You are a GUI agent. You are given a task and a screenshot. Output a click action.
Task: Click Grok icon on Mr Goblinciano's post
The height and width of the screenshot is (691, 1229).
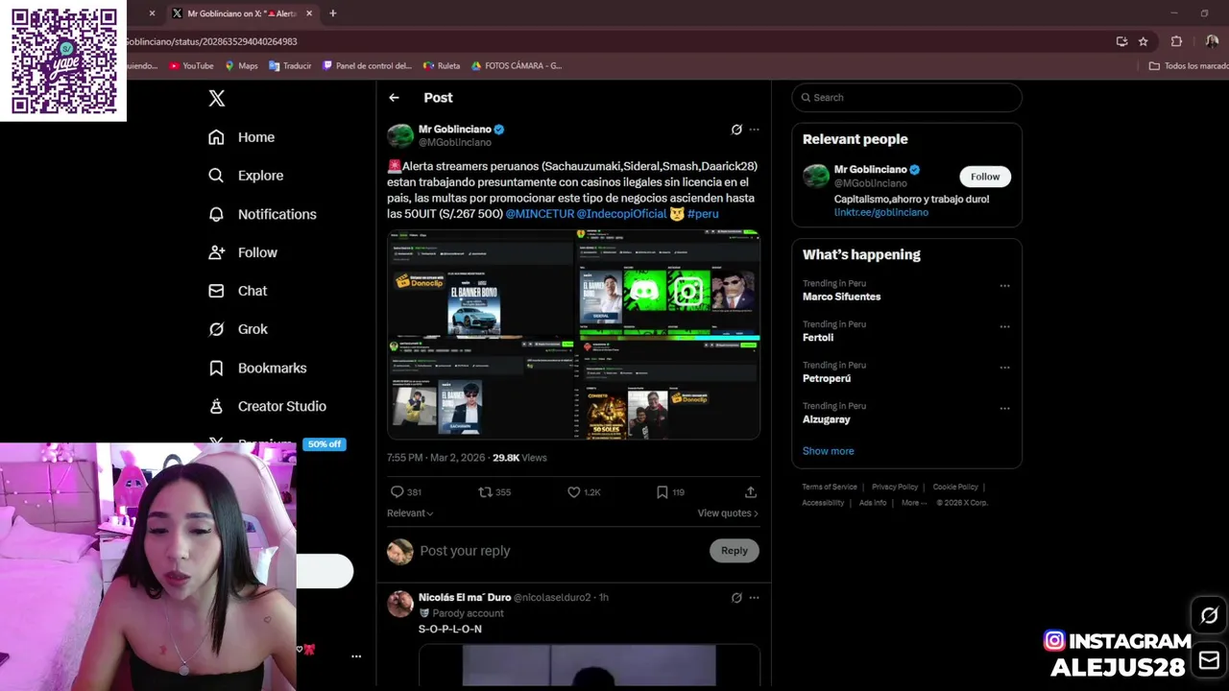pyautogui.click(x=736, y=130)
